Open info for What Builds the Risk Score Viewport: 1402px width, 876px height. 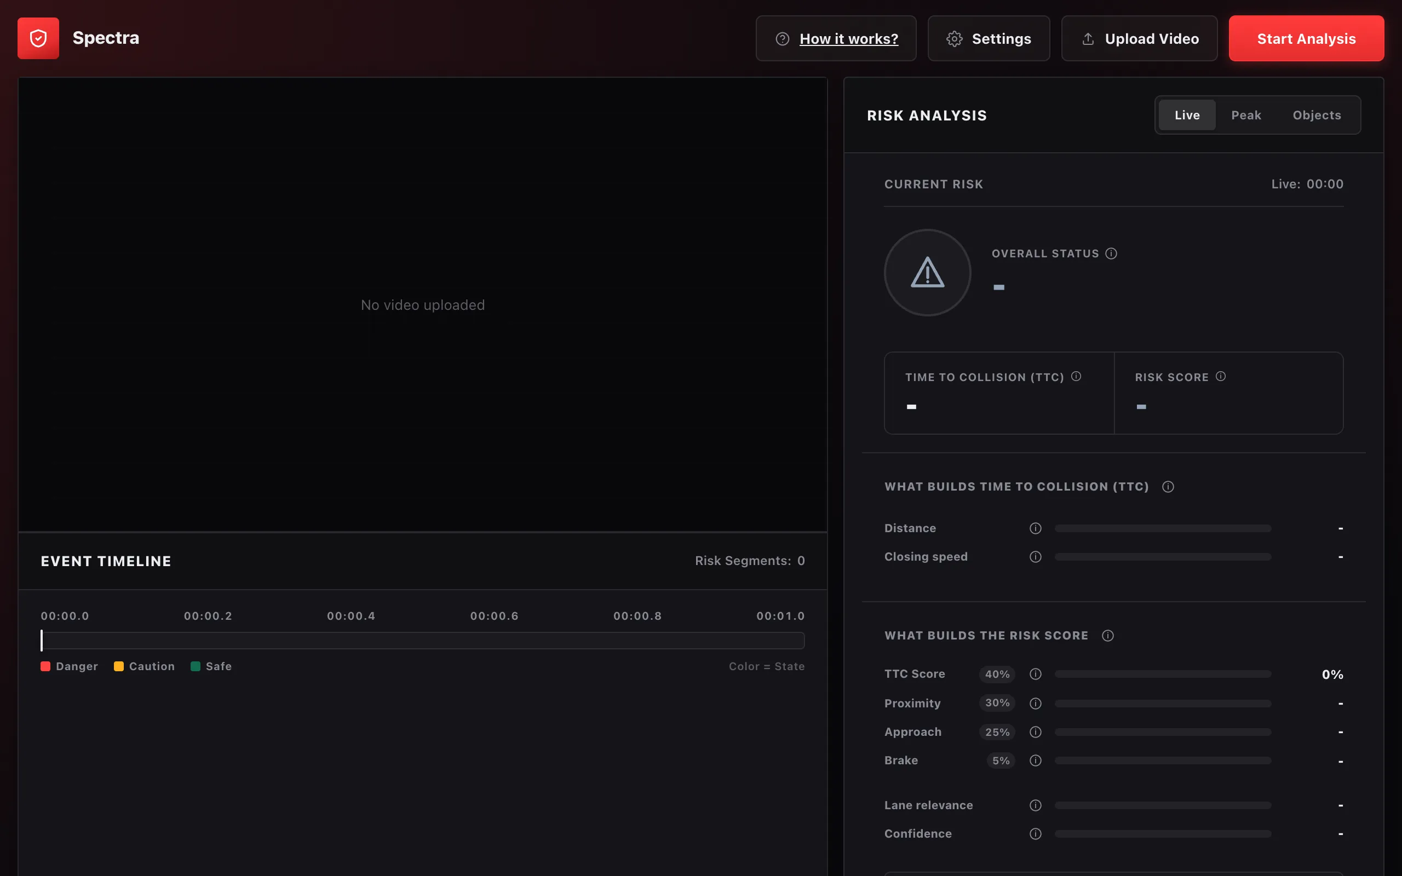click(1108, 636)
